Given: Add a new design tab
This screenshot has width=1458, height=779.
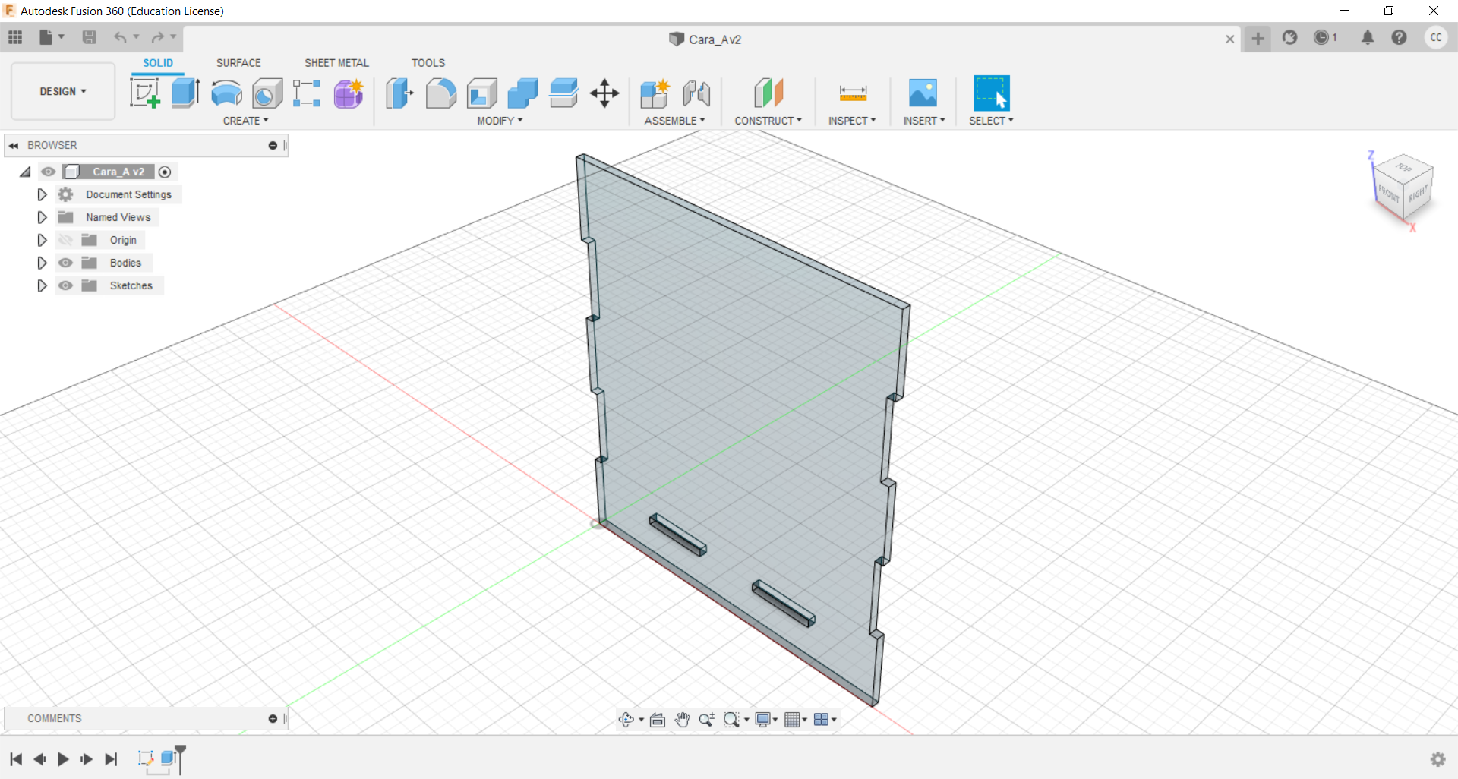Looking at the screenshot, I should coord(1258,38).
